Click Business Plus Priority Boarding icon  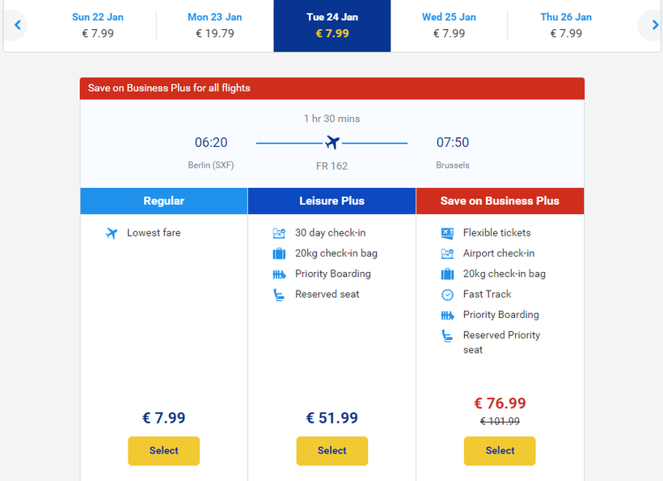(x=447, y=316)
